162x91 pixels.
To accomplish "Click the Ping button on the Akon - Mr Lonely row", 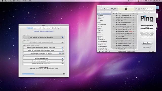I will tap(133, 42).
